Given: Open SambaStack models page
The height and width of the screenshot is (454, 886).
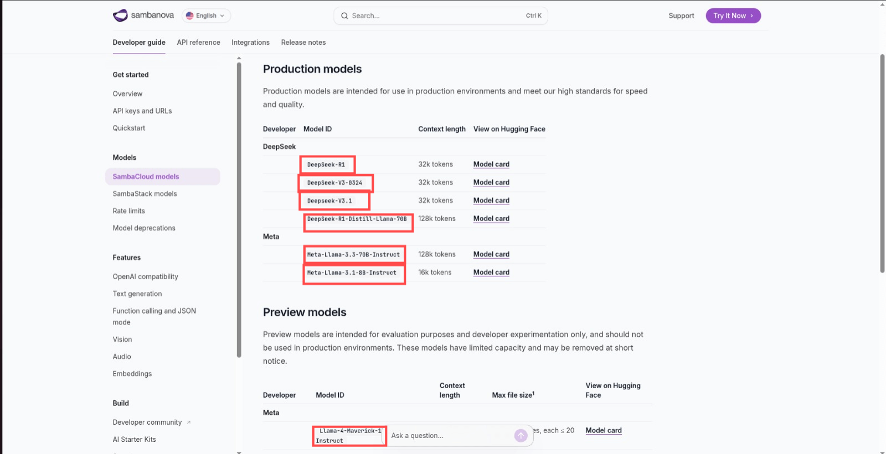Looking at the screenshot, I should pos(145,194).
